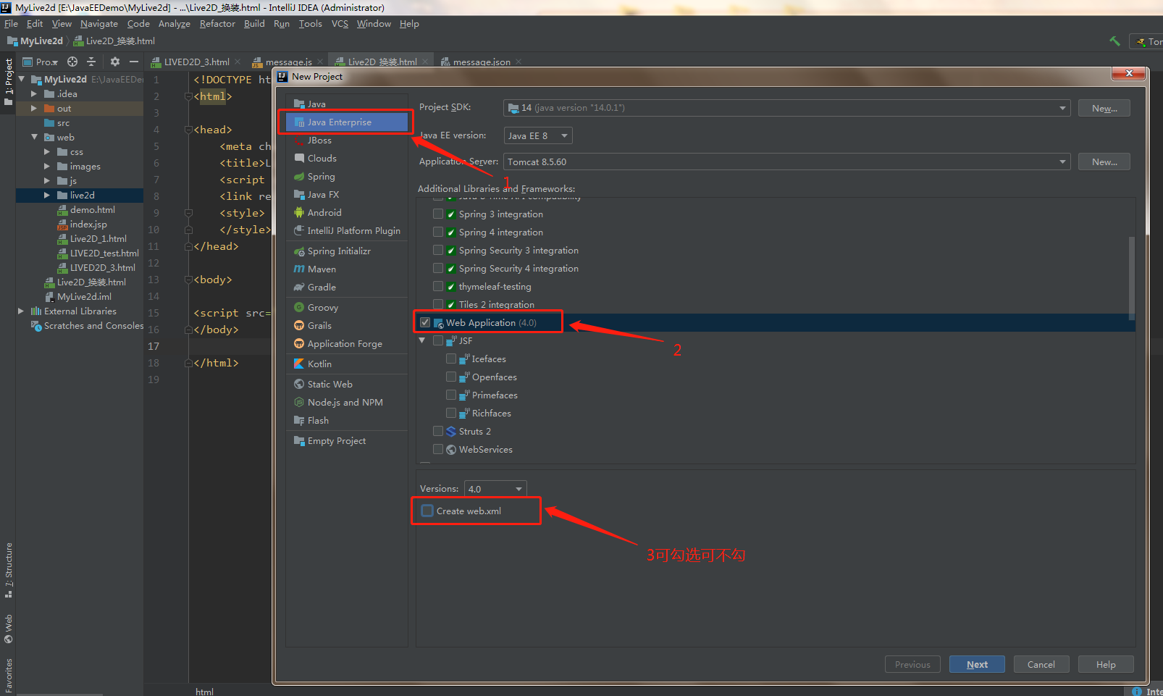Check the JSF framework checkbox
The height and width of the screenshot is (696, 1163).
click(x=438, y=341)
